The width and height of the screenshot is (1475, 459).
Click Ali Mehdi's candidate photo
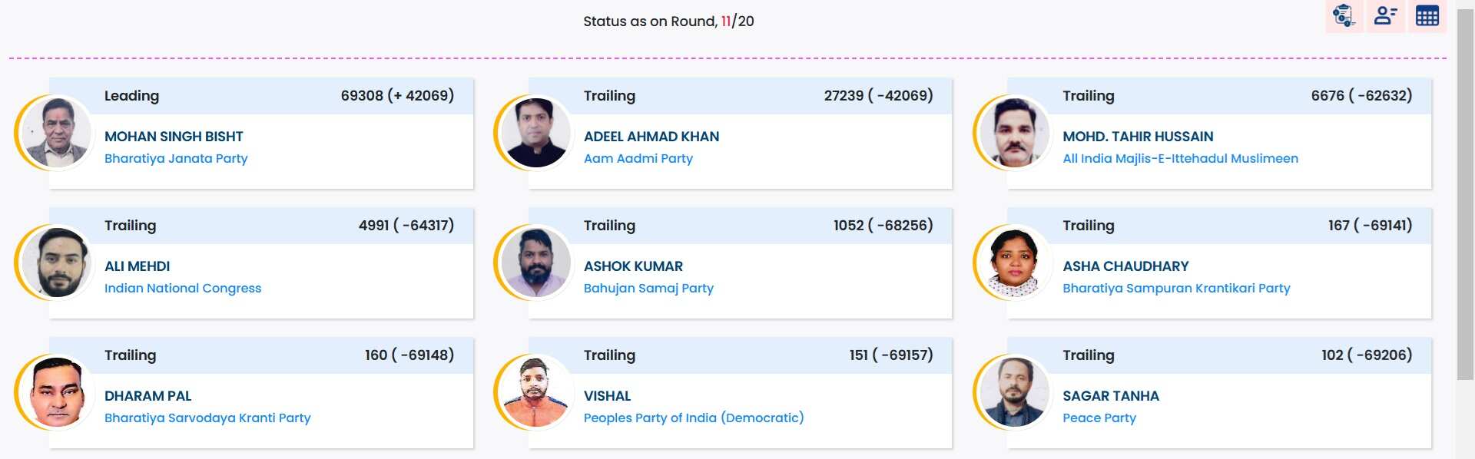57,263
